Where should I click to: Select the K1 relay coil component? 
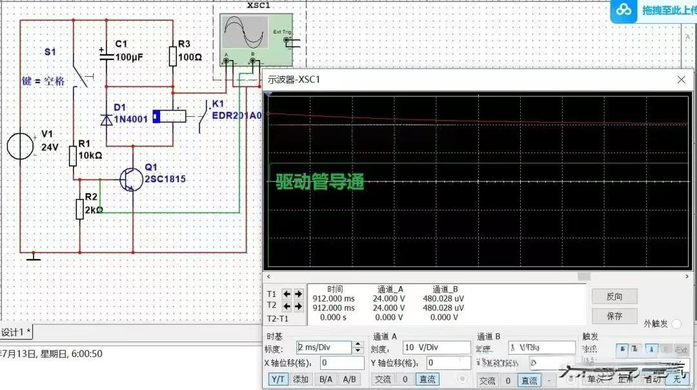pyautogui.click(x=169, y=116)
